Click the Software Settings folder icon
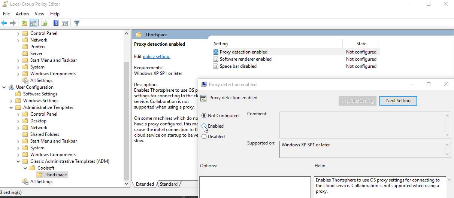454x198 pixels. pos(18,94)
